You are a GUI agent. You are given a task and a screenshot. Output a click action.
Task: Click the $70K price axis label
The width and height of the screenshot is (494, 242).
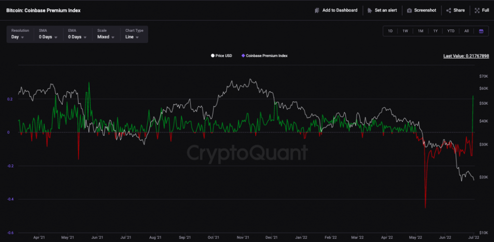coord(483,77)
